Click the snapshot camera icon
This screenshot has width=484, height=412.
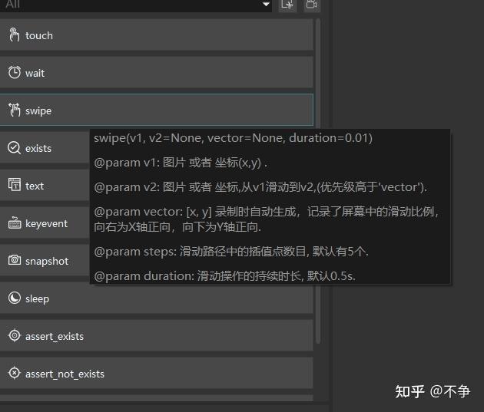coord(14,261)
